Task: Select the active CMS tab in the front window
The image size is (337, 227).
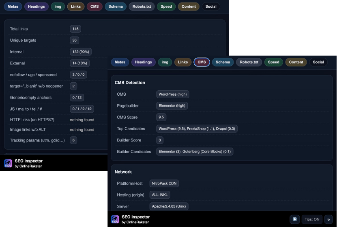Action: tap(202, 62)
